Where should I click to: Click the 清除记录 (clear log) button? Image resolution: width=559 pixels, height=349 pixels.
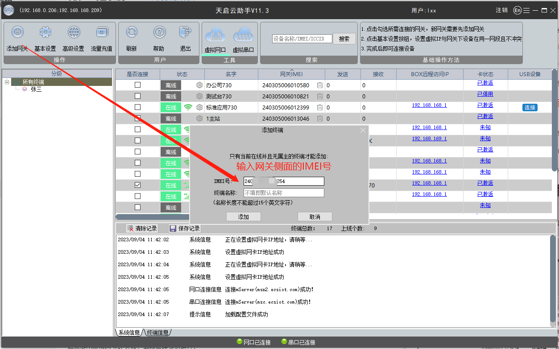coord(142,228)
